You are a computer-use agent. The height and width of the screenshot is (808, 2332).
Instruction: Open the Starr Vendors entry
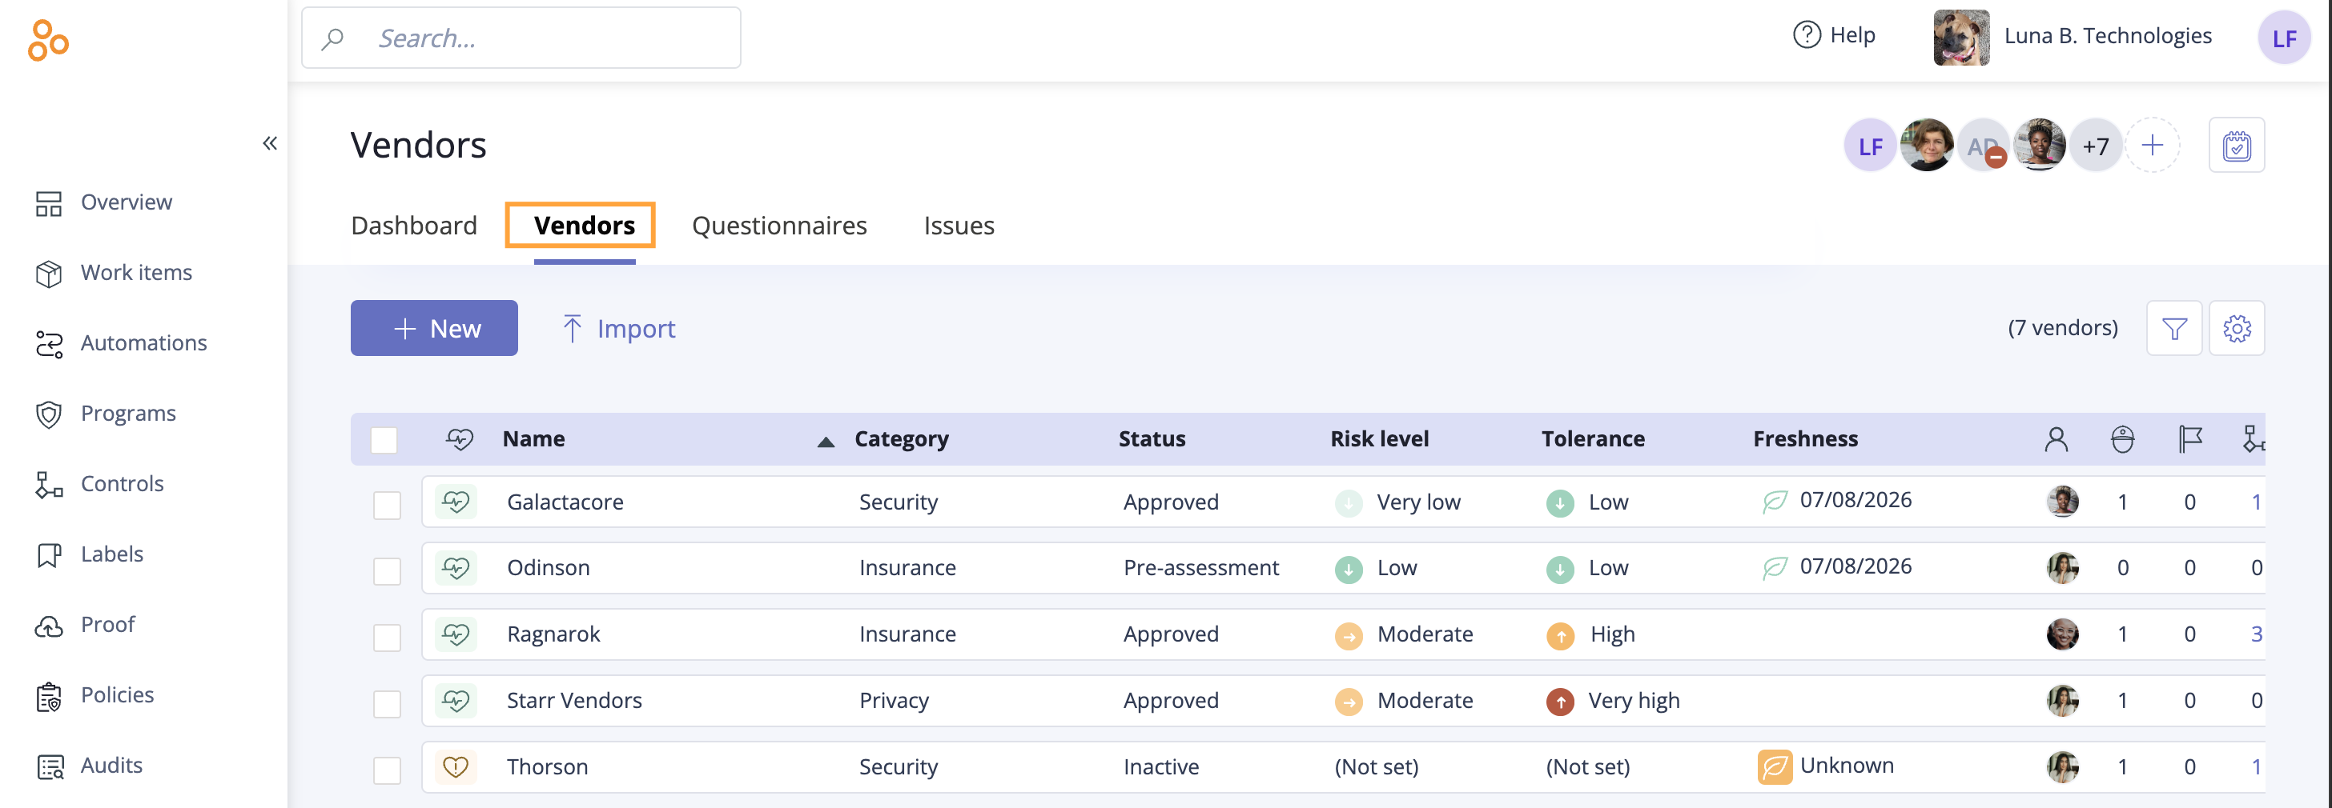pyautogui.click(x=574, y=700)
